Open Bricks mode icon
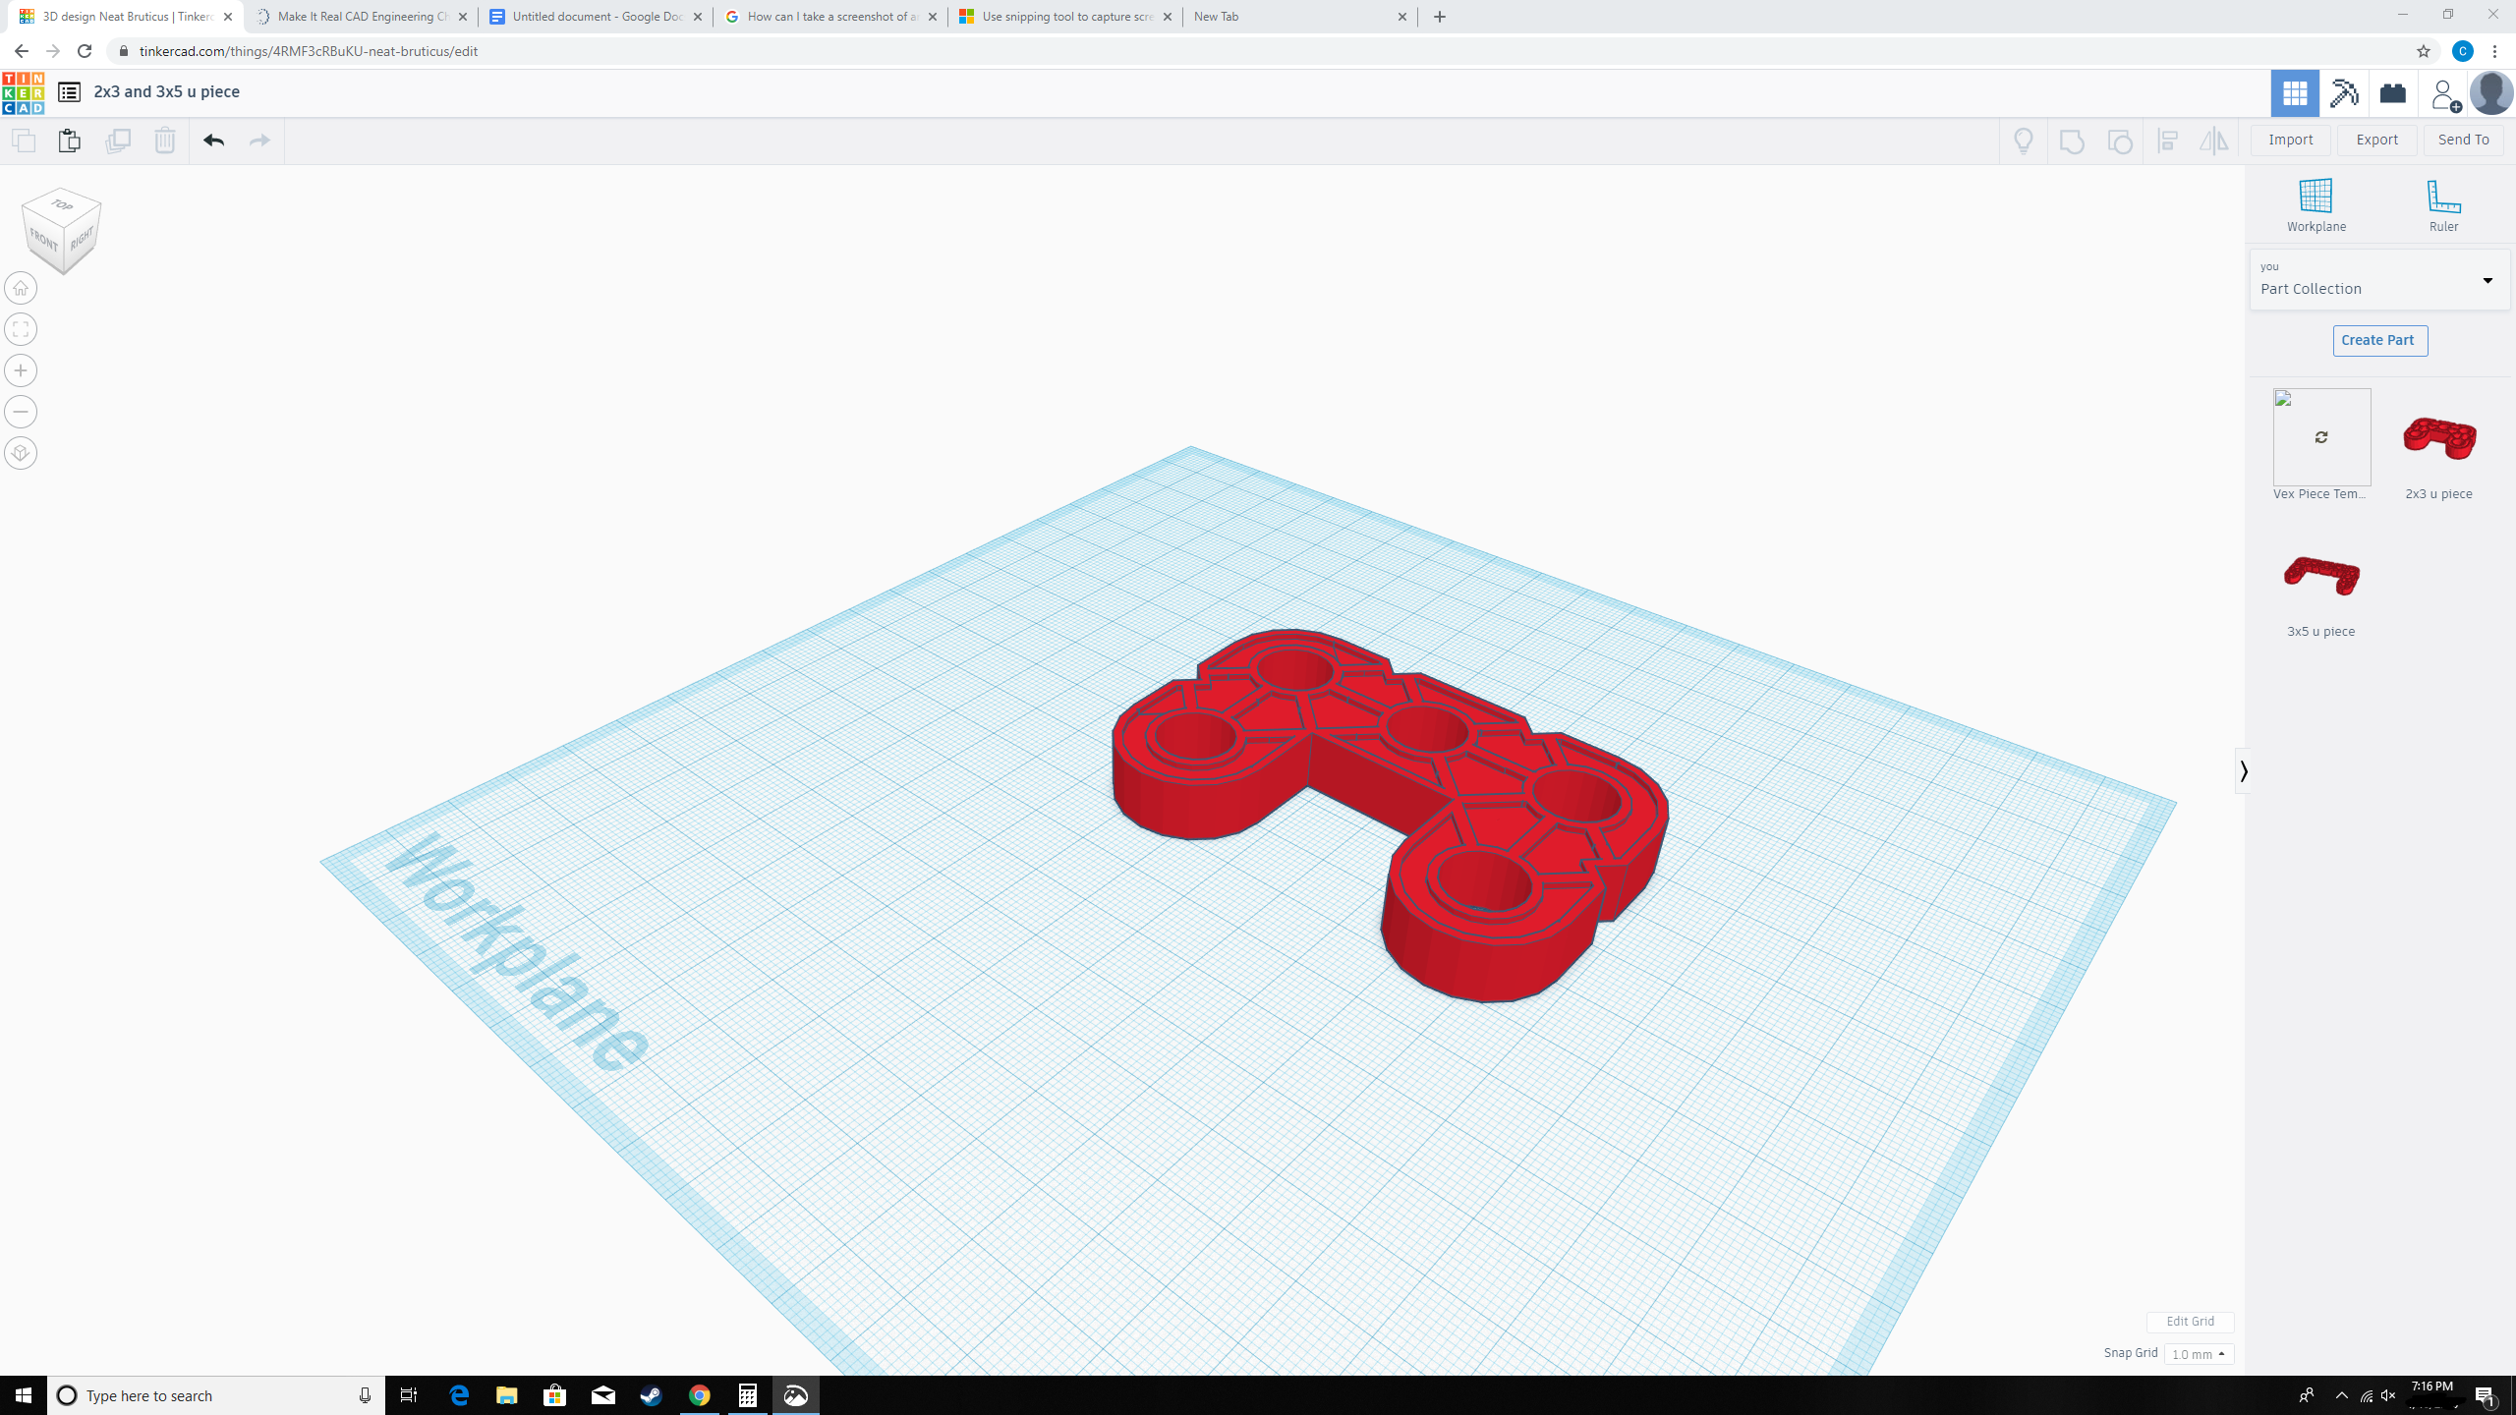 point(2393,93)
